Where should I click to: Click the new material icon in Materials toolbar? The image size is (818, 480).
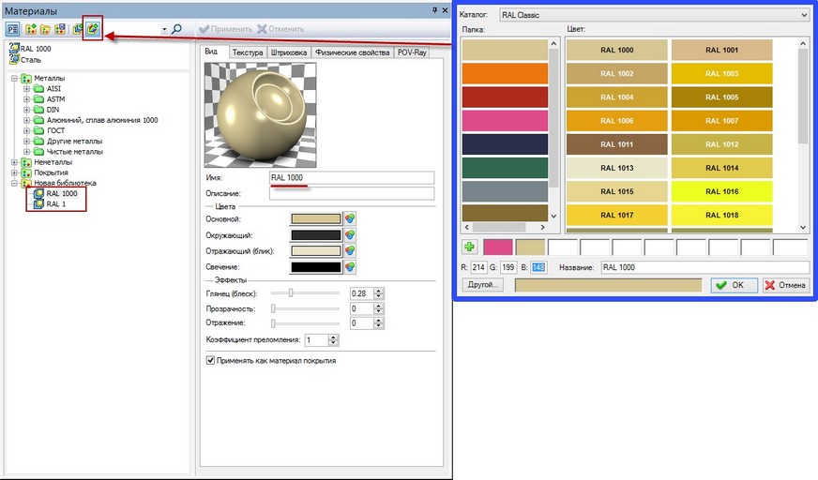78,29
